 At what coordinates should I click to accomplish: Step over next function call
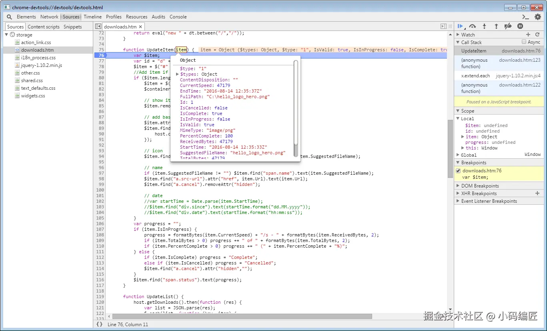point(473,26)
